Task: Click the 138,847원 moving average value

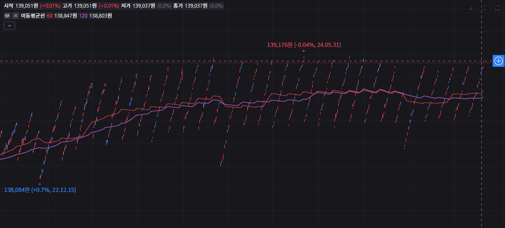Action: 65,16
